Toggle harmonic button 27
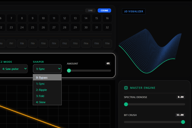The image size is (192, 128). coord(54,27)
